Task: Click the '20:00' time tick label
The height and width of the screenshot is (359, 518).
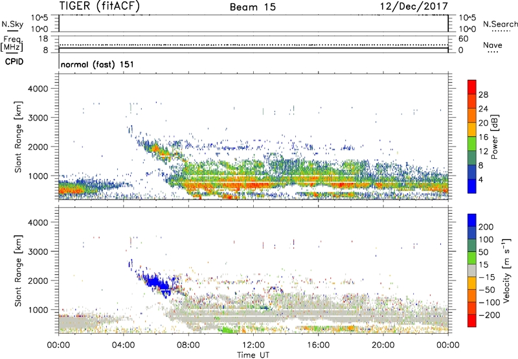Action: click(383, 345)
